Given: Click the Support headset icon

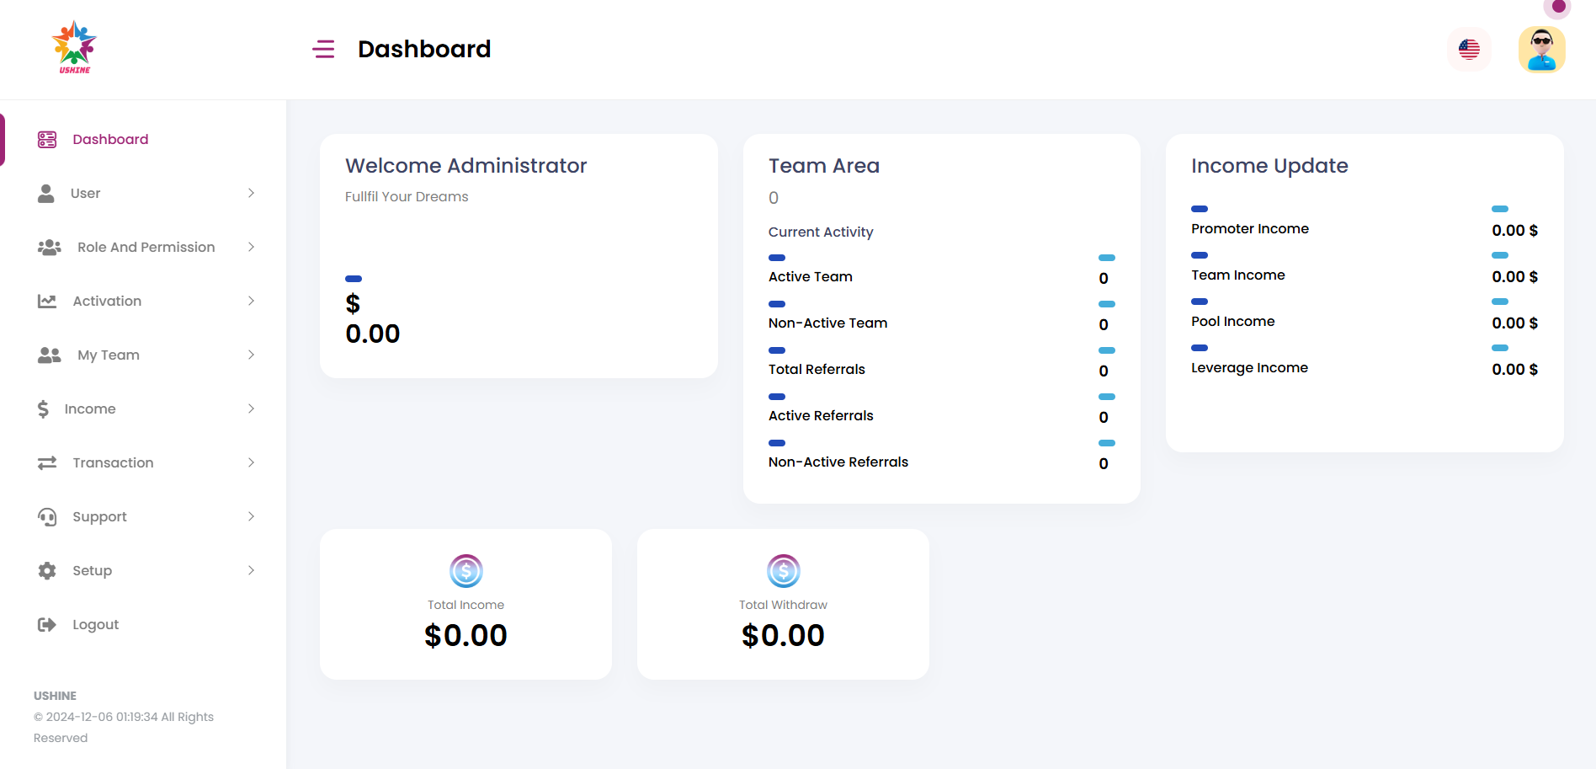Looking at the screenshot, I should [47, 517].
